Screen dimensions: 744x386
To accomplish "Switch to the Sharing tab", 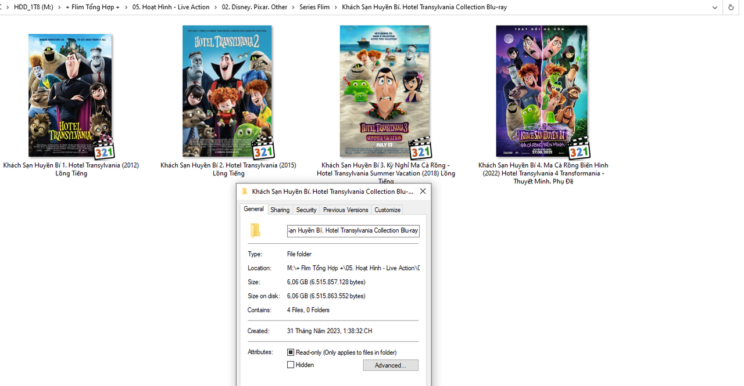I will point(280,210).
